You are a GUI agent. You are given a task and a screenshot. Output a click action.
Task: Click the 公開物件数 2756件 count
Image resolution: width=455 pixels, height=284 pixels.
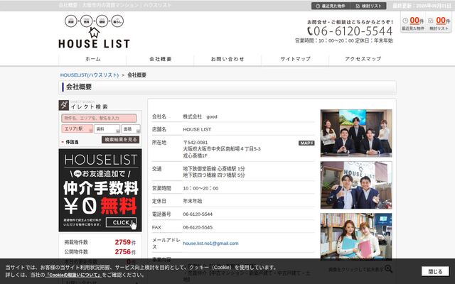[125, 252]
